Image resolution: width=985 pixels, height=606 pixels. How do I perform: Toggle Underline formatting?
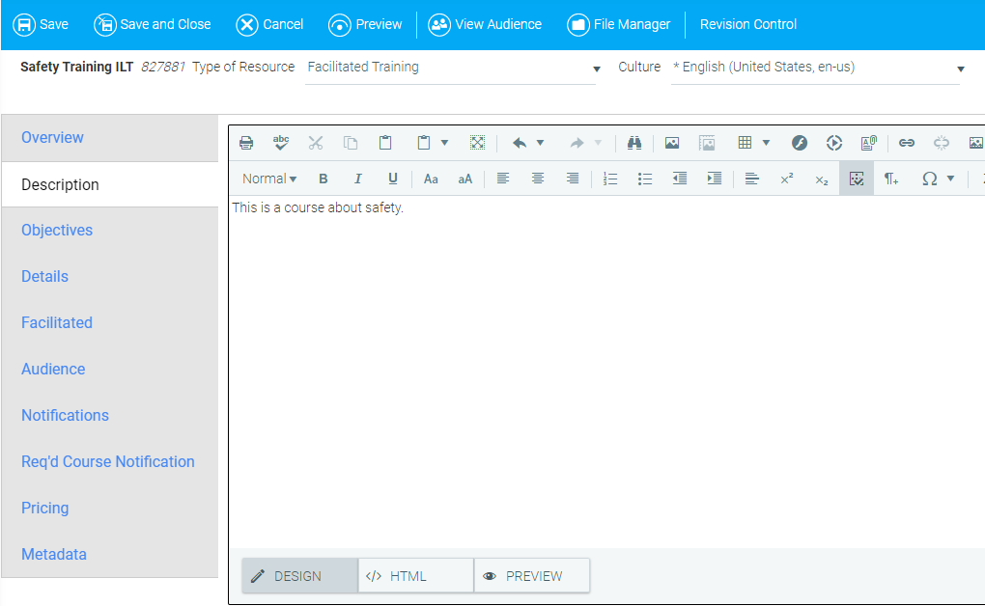393,179
